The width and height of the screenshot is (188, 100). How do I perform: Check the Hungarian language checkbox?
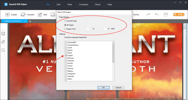(66, 74)
